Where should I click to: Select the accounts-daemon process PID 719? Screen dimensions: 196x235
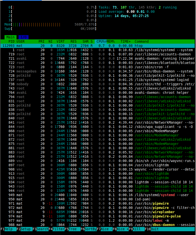pyautogui.click(x=98, y=54)
